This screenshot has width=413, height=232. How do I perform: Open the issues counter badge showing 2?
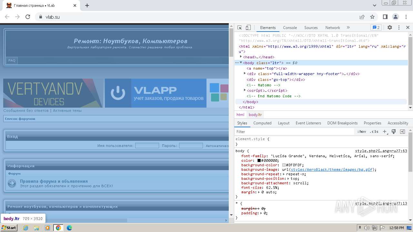pyautogui.click(x=376, y=28)
